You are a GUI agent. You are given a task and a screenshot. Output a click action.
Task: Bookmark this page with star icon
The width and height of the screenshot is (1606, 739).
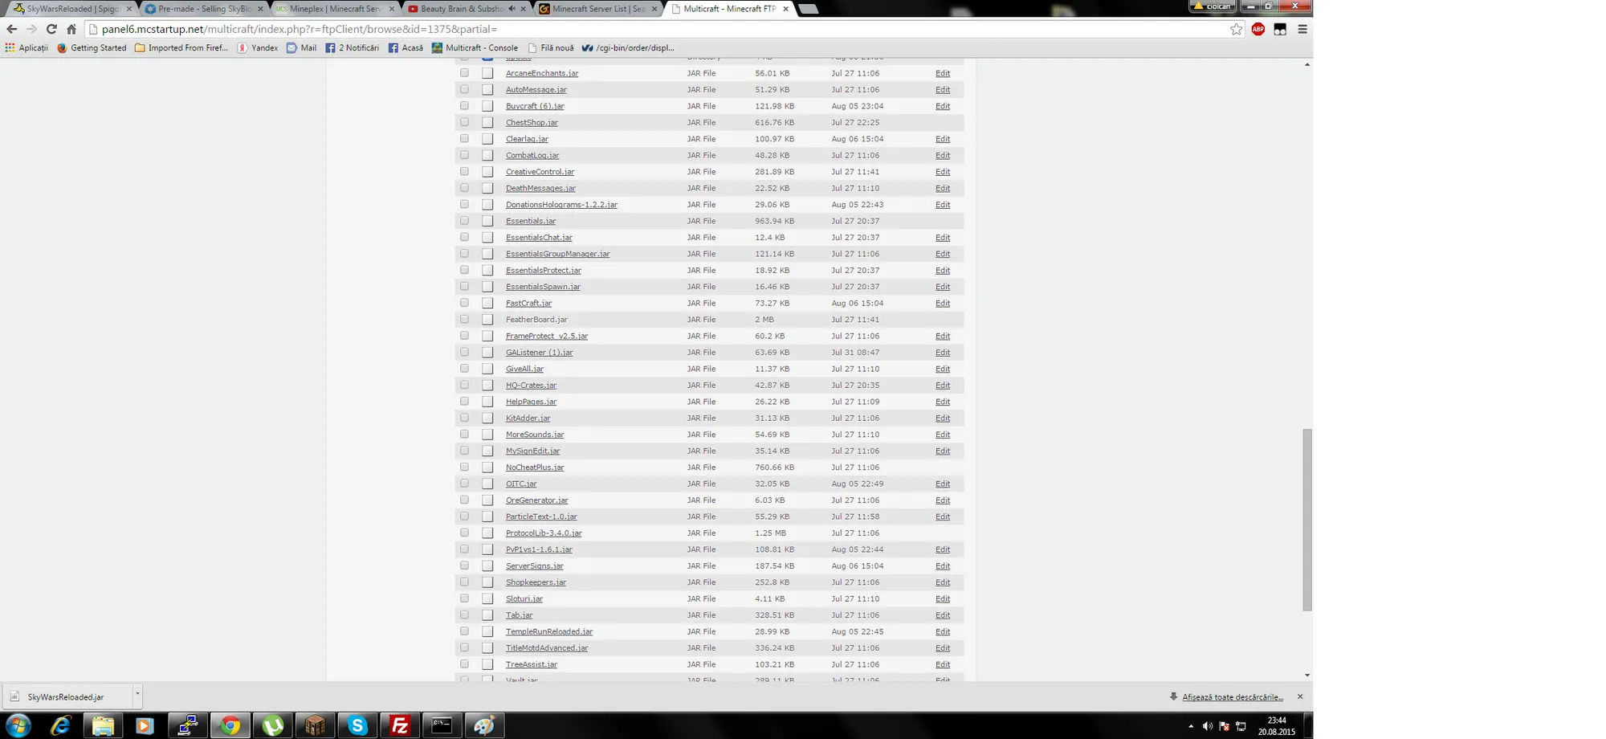(x=1236, y=29)
